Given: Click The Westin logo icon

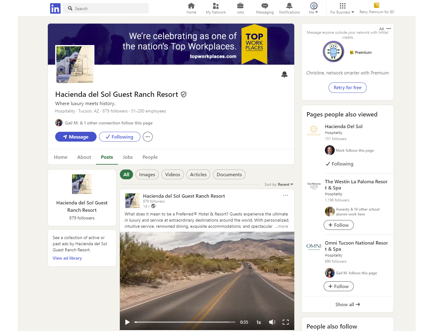Looking at the screenshot, I should point(314,185).
